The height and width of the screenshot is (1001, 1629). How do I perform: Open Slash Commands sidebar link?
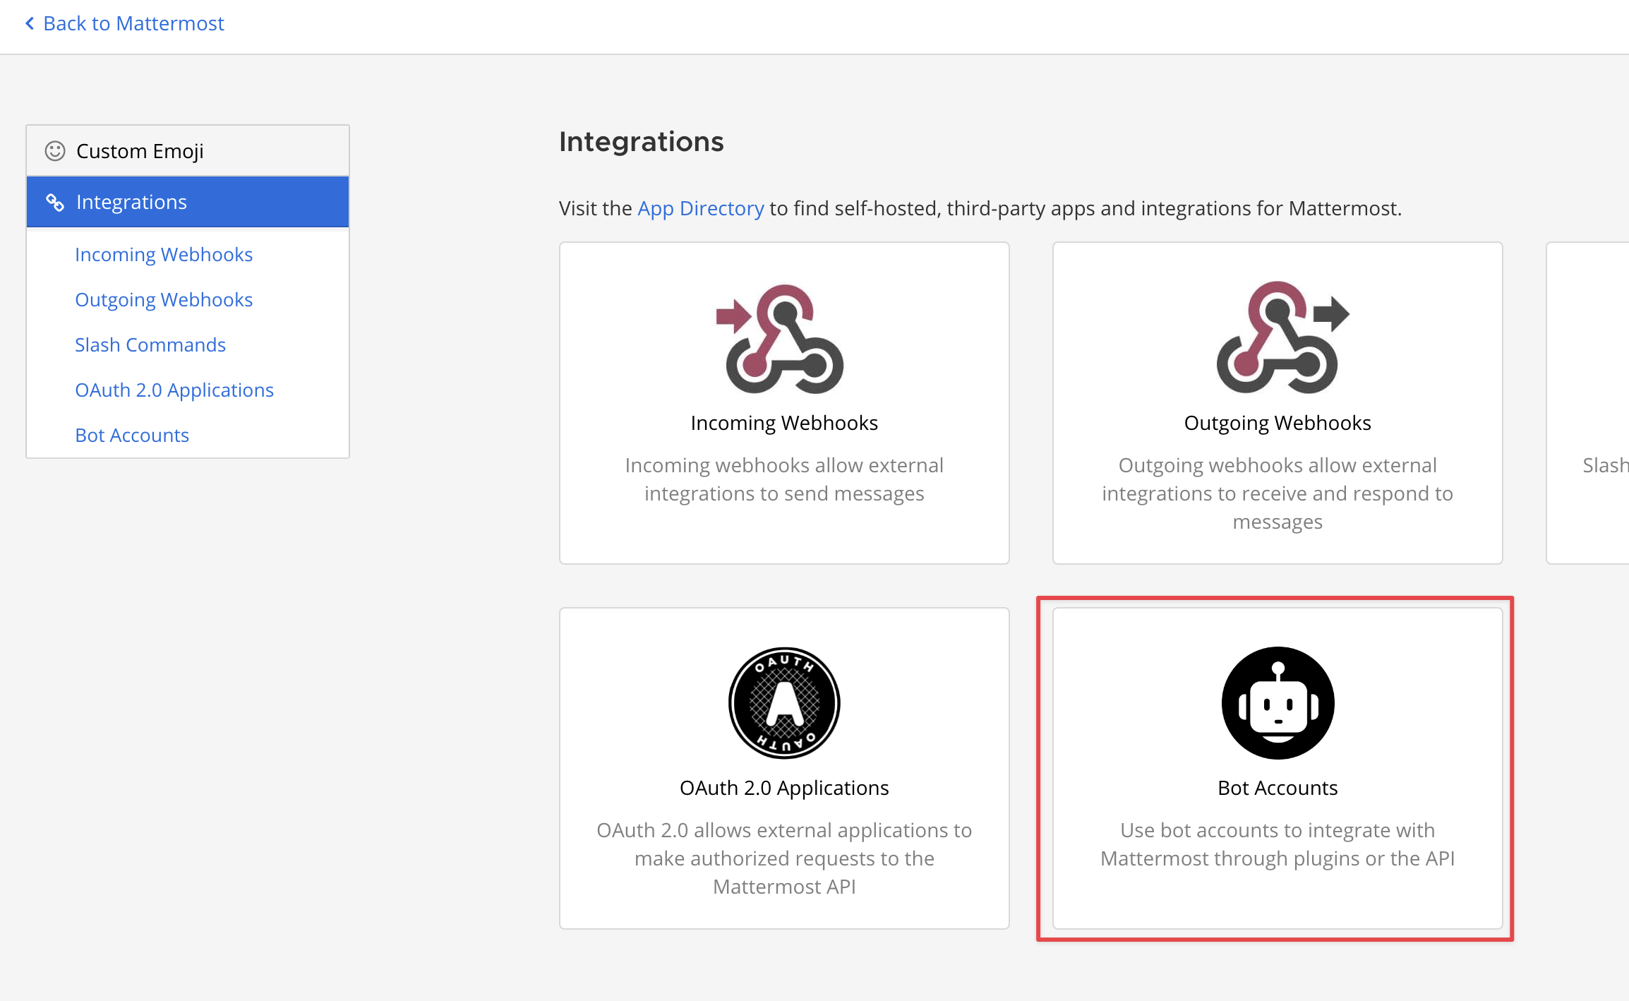click(150, 344)
